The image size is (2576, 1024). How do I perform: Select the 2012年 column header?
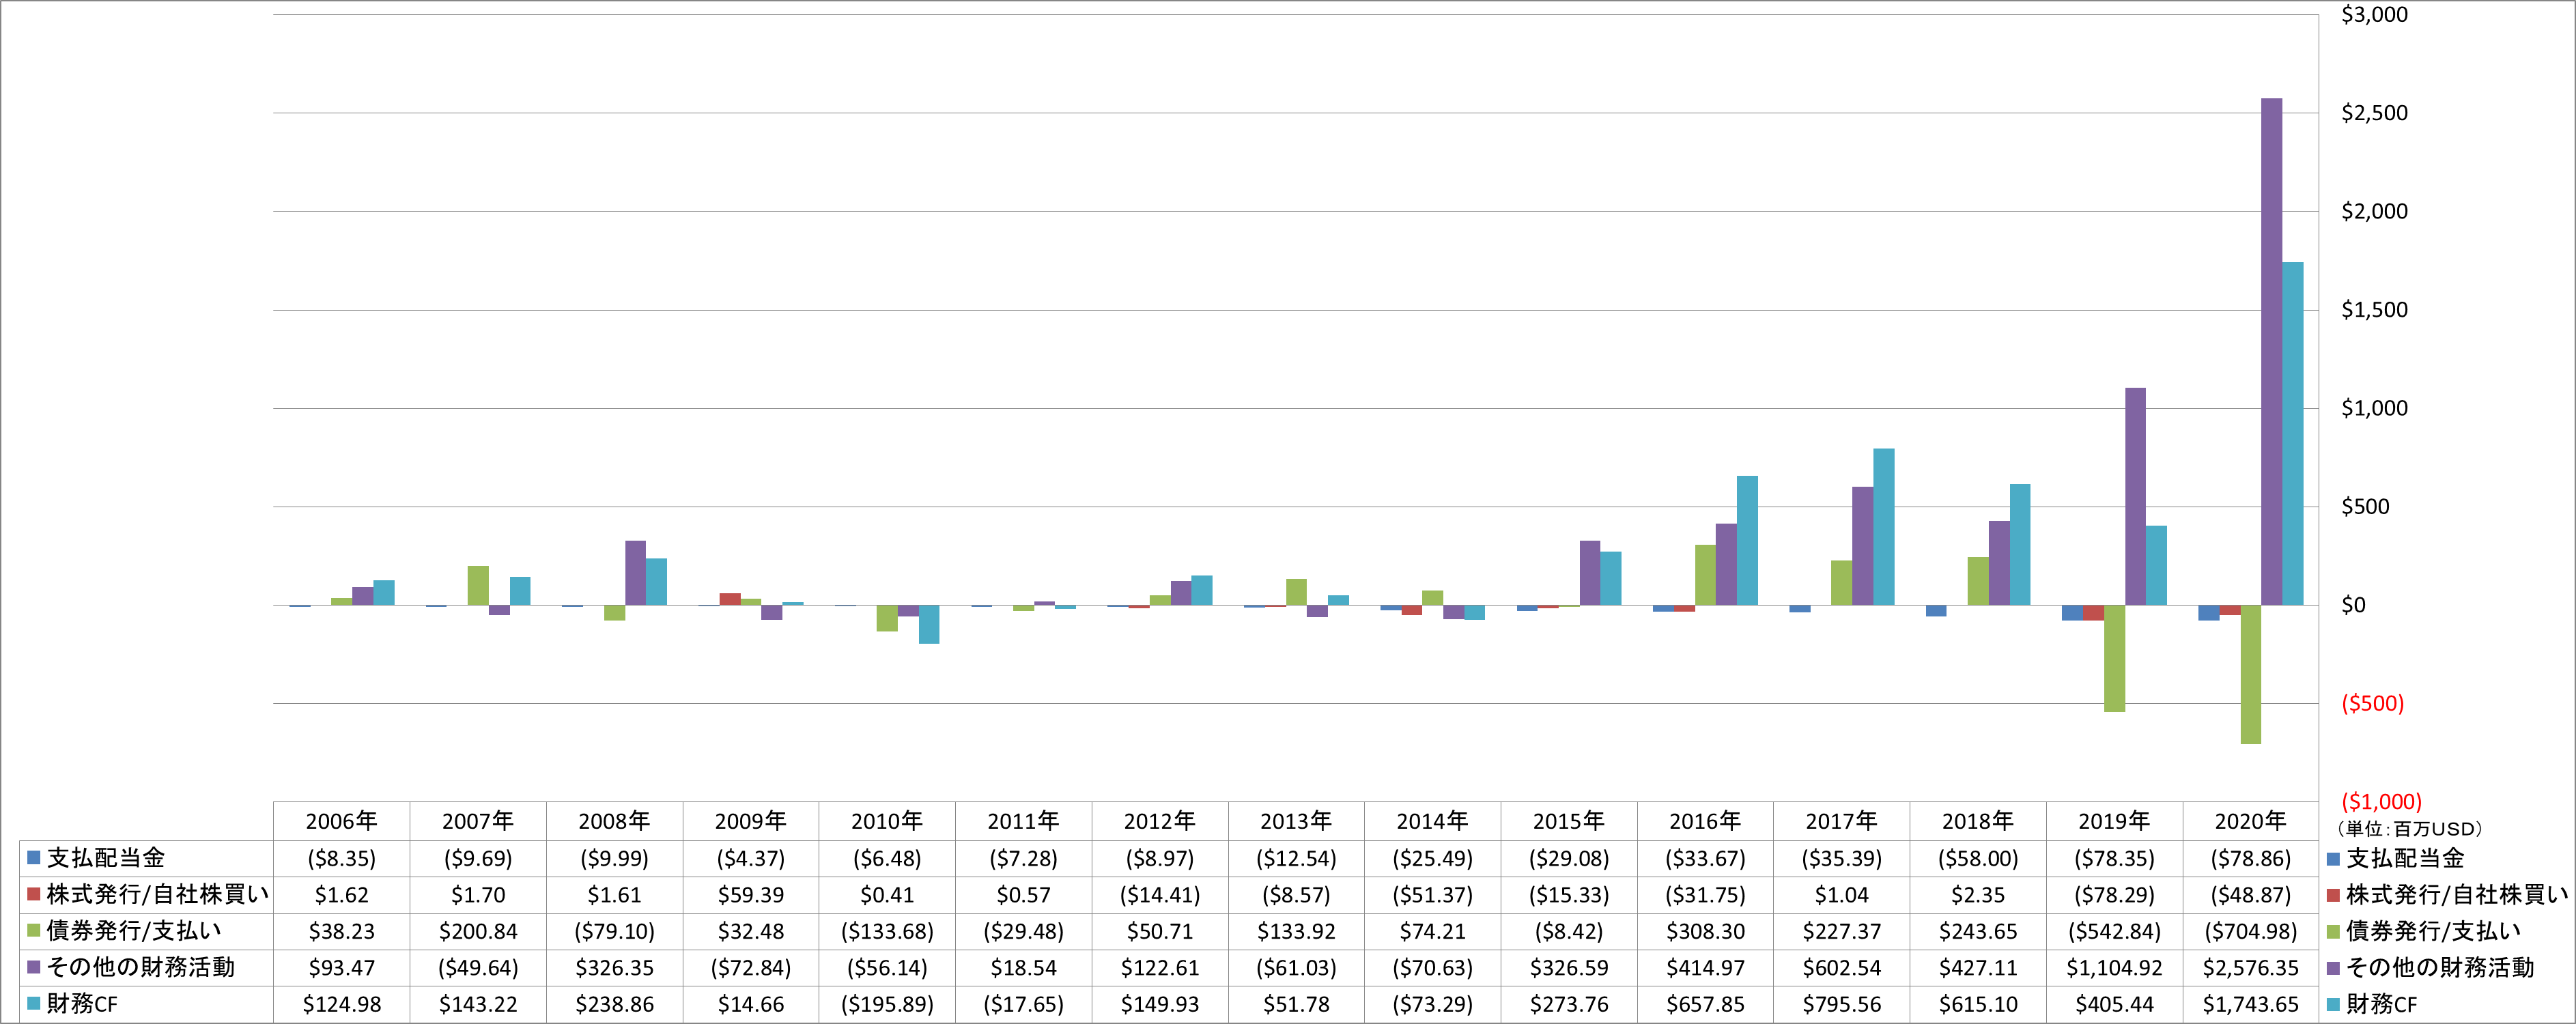(x=1160, y=821)
